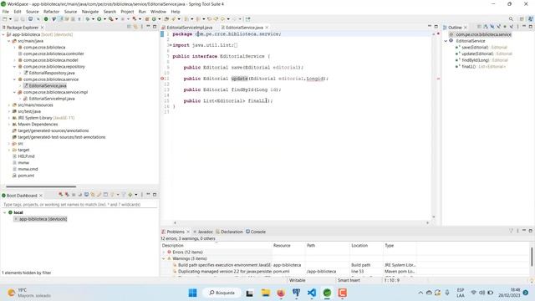Select app-biblioteca [devtools] in Boot Dashboard
Image resolution: width=535 pixels, height=301 pixels.
coord(43,219)
